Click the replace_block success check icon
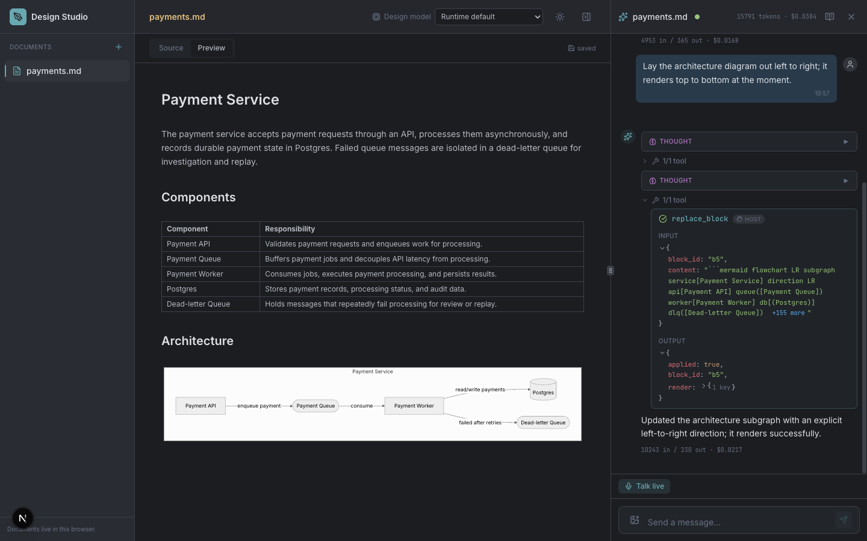The width and height of the screenshot is (867, 541). [x=663, y=219]
